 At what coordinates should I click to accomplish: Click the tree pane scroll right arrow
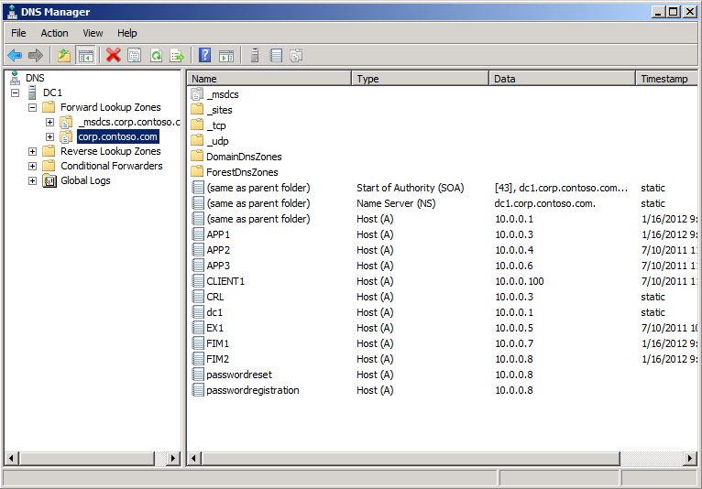(173, 458)
